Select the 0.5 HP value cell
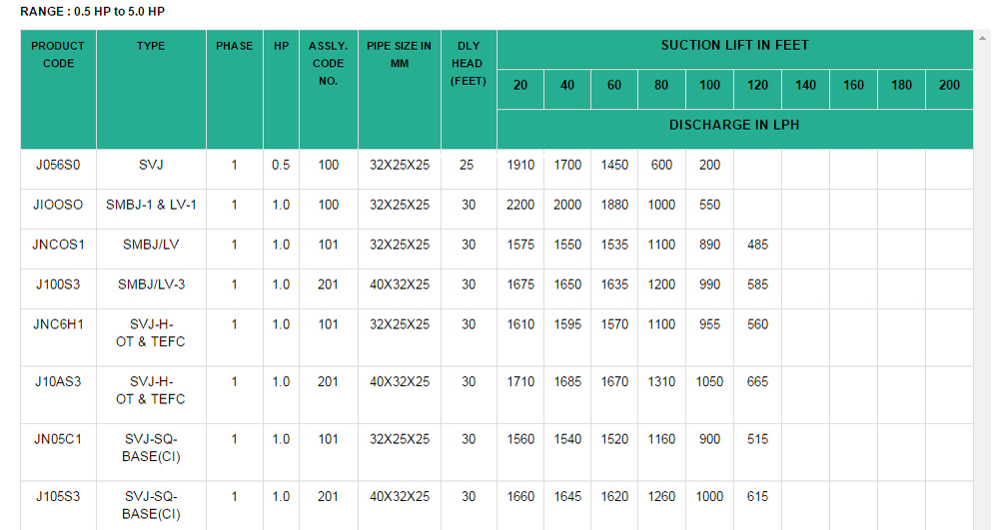 (281, 165)
